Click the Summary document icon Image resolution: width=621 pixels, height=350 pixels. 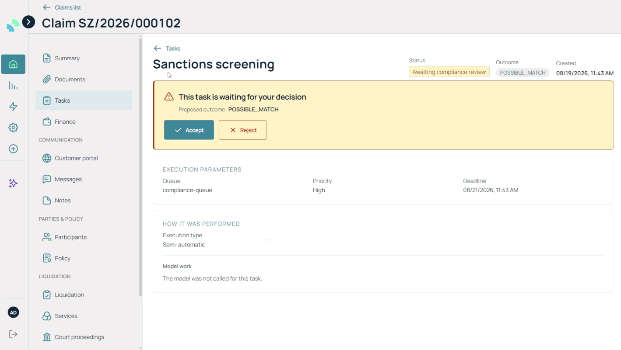tap(47, 58)
